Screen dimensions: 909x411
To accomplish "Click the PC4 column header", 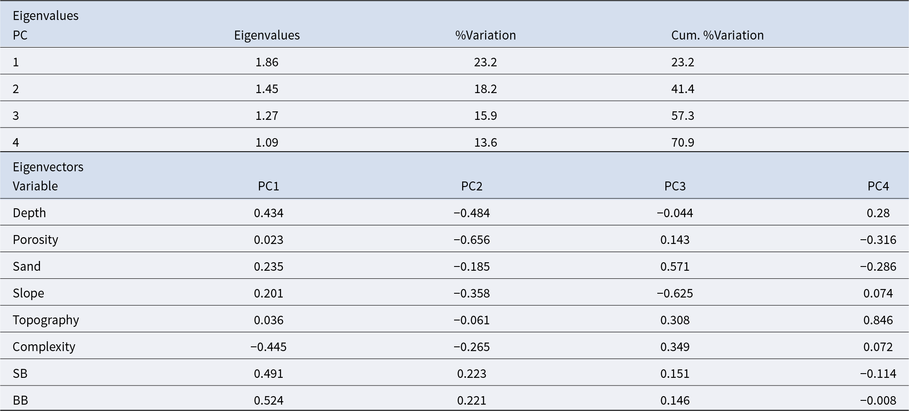I will pos(878,186).
